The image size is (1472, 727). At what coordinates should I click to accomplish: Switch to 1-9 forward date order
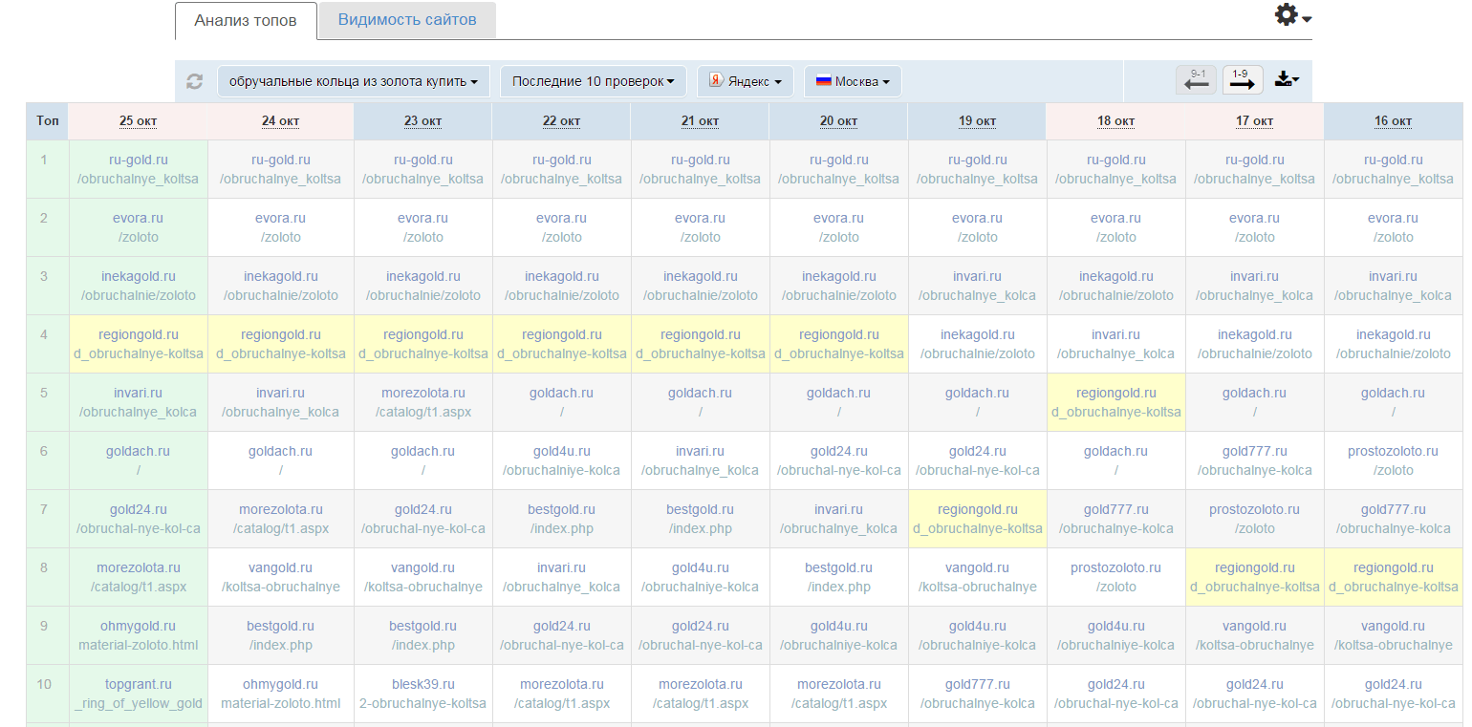pos(1242,80)
